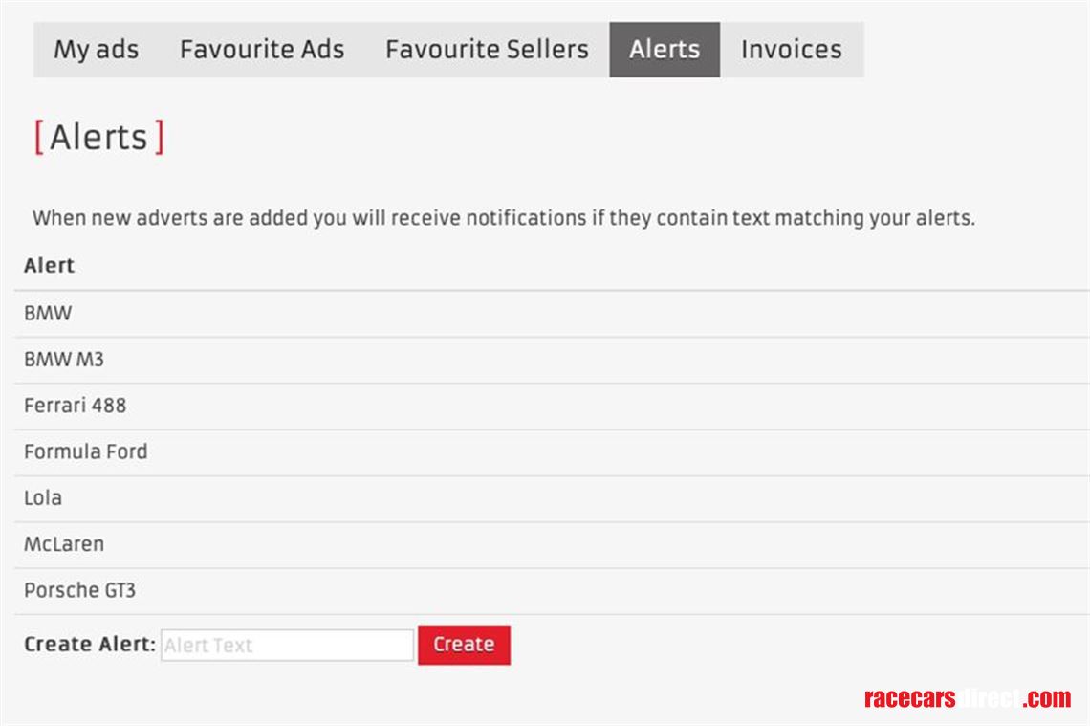Image resolution: width=1090 pixels, height=726 pixels.
Task: Select the Formula Ford alert row
Action: point(86,451)
